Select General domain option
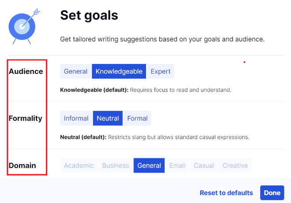Screen dimensions: 291x203 149,166
